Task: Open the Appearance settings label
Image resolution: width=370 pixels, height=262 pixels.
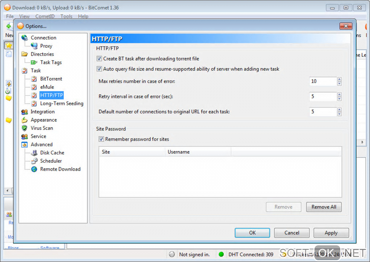Action: pos(44,120)
